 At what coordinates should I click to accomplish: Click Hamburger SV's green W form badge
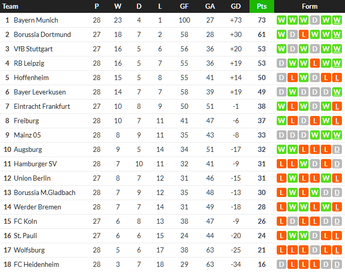[304, 164]
